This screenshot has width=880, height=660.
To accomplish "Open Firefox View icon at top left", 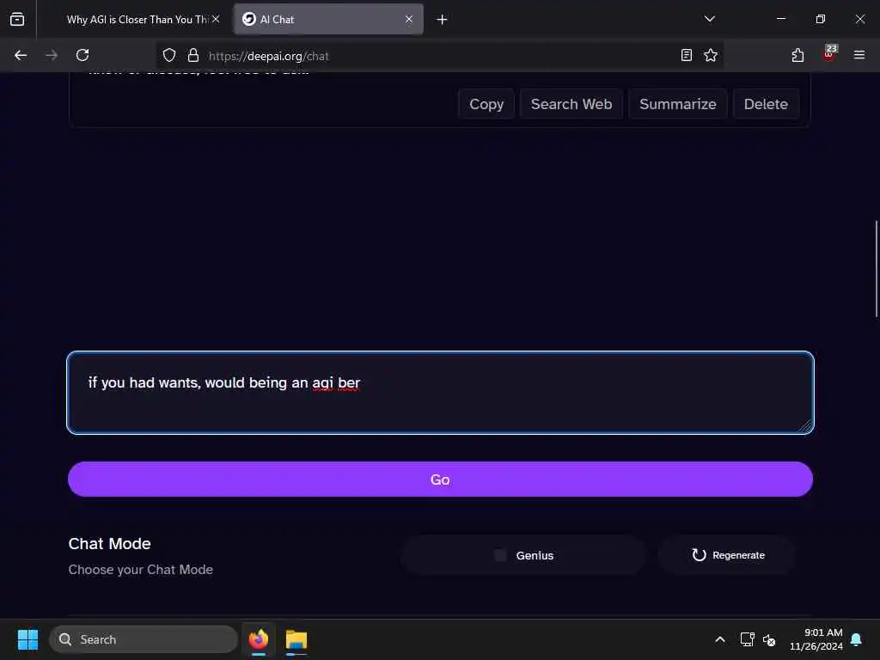I will (x=17, y=19).
